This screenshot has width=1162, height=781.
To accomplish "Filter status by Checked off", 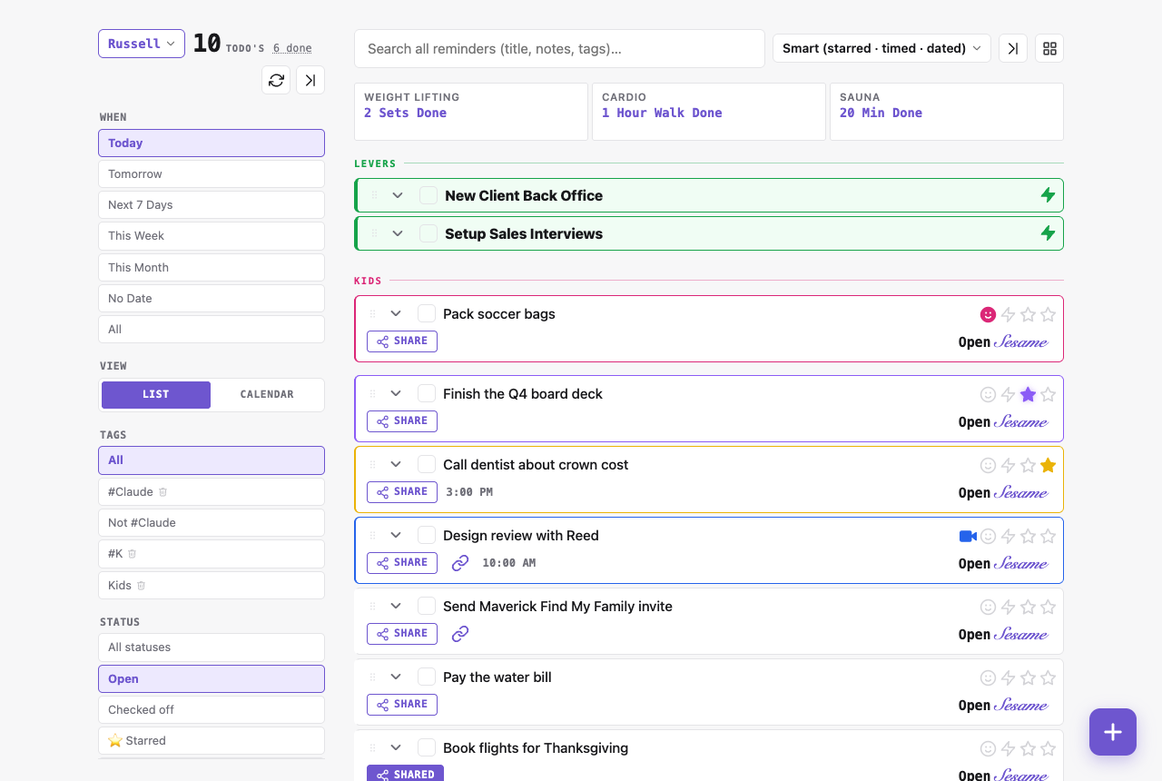I will [x=212, y=710].
